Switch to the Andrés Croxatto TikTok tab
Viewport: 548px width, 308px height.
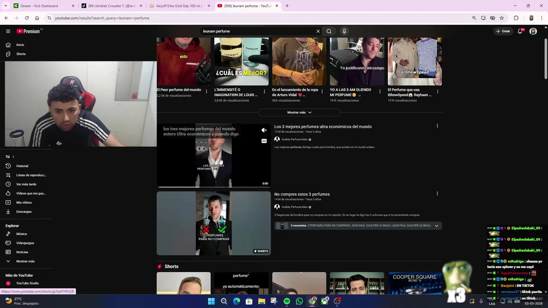tap(112, 6)
